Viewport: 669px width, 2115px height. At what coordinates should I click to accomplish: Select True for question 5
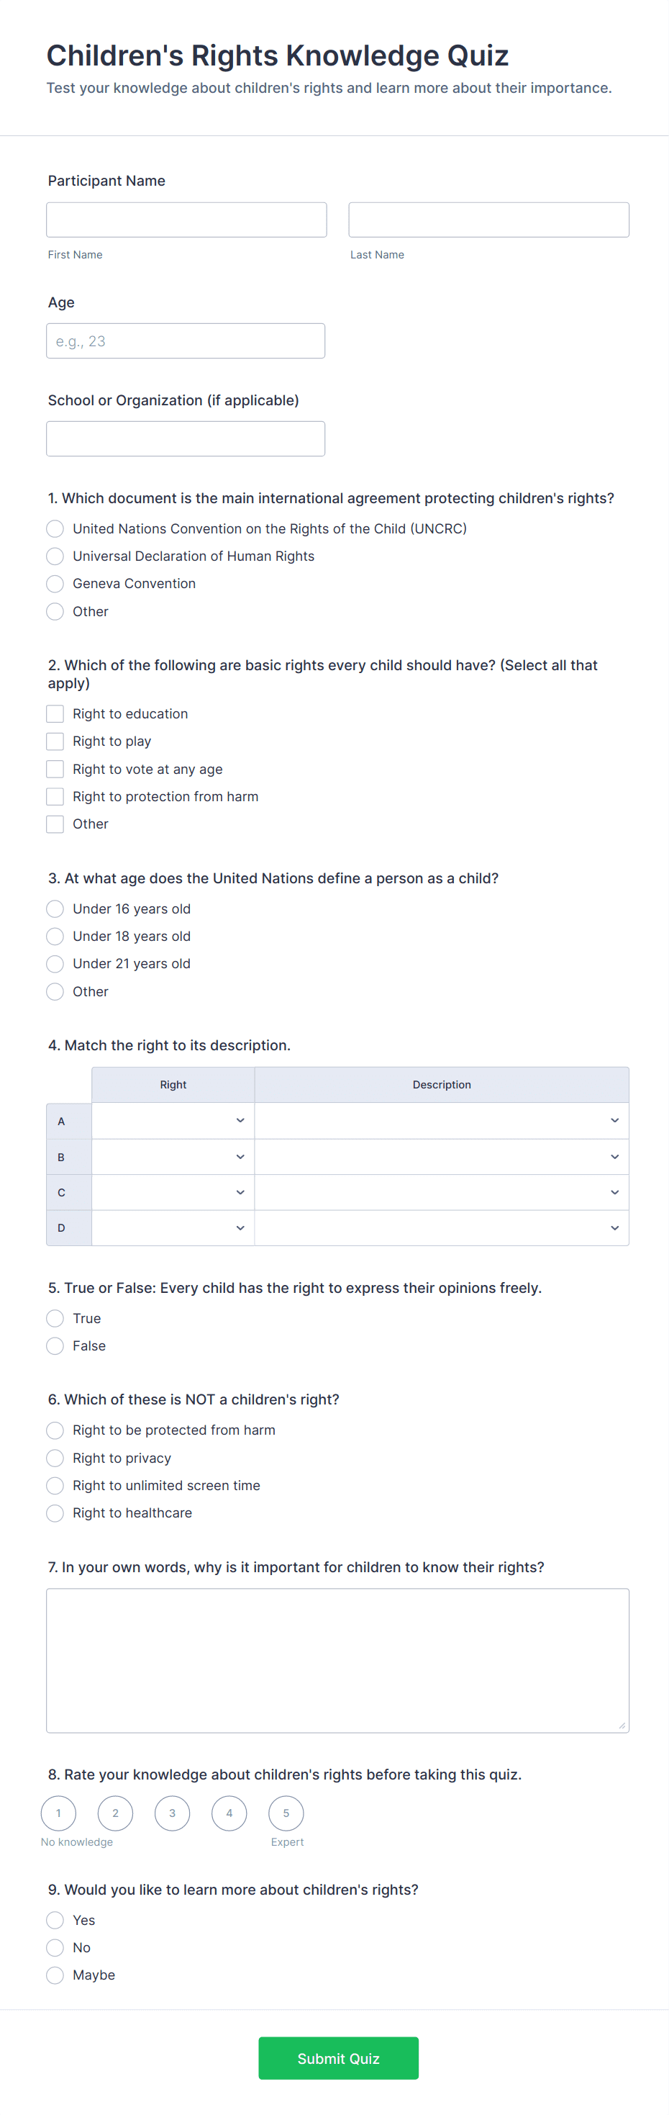tap(55, 1318)
